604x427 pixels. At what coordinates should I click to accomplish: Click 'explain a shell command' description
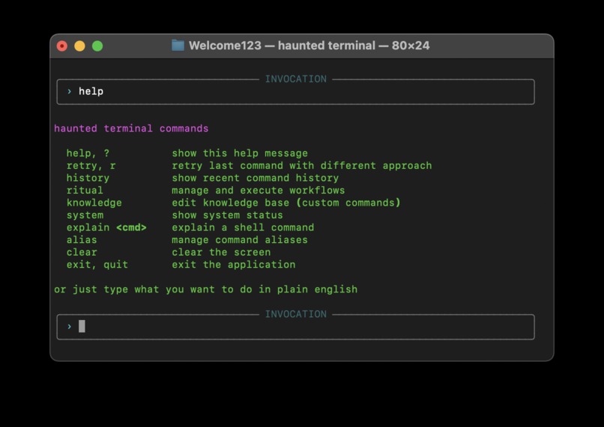click(243, 227)
